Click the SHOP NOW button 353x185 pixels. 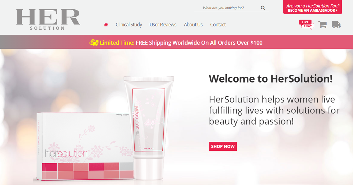223,146
